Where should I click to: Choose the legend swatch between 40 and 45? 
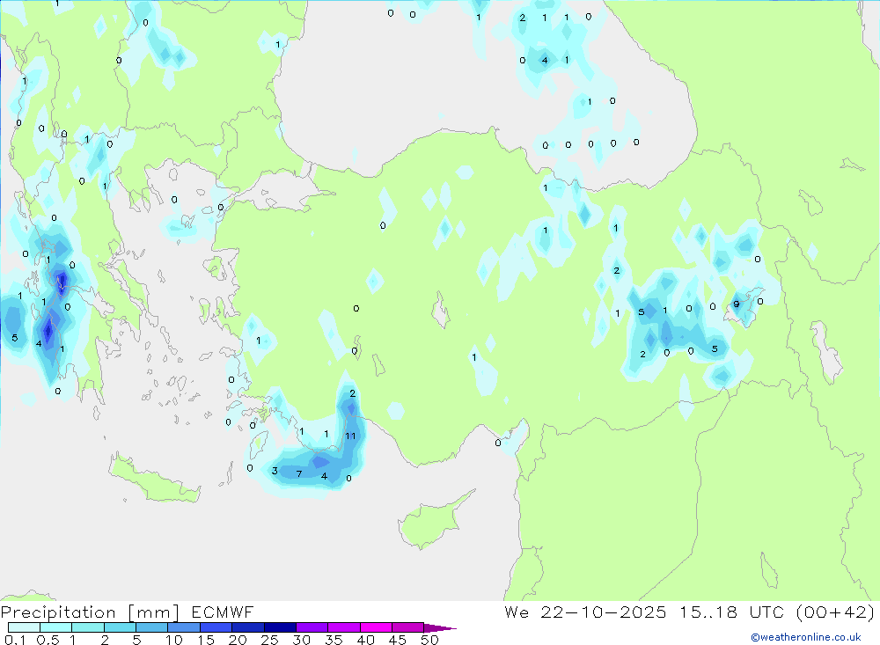(x=376, y=627)
